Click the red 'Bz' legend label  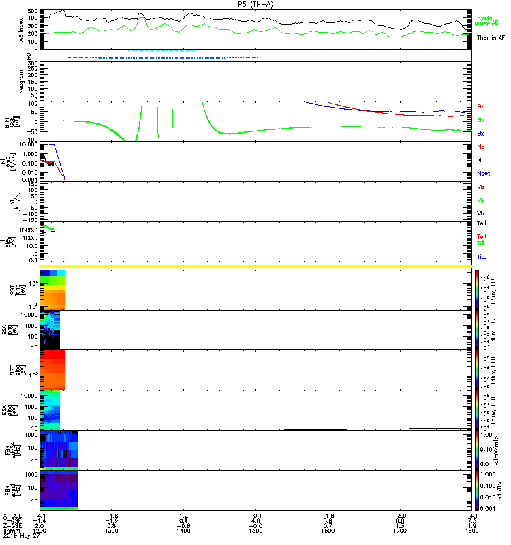point(480,106)
